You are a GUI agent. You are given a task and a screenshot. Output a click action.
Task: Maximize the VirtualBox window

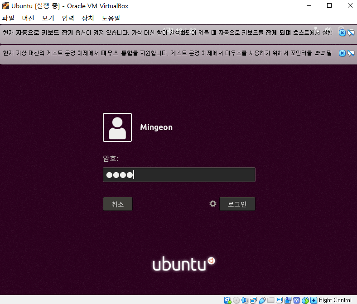coord(329,6)
